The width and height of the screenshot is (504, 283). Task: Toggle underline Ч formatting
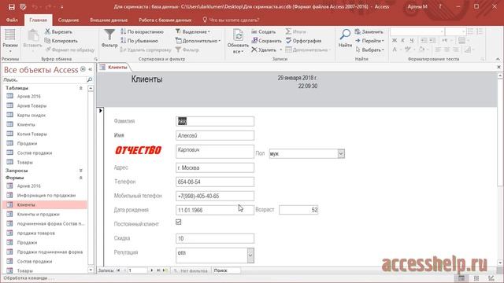click(x=411, y=40)
